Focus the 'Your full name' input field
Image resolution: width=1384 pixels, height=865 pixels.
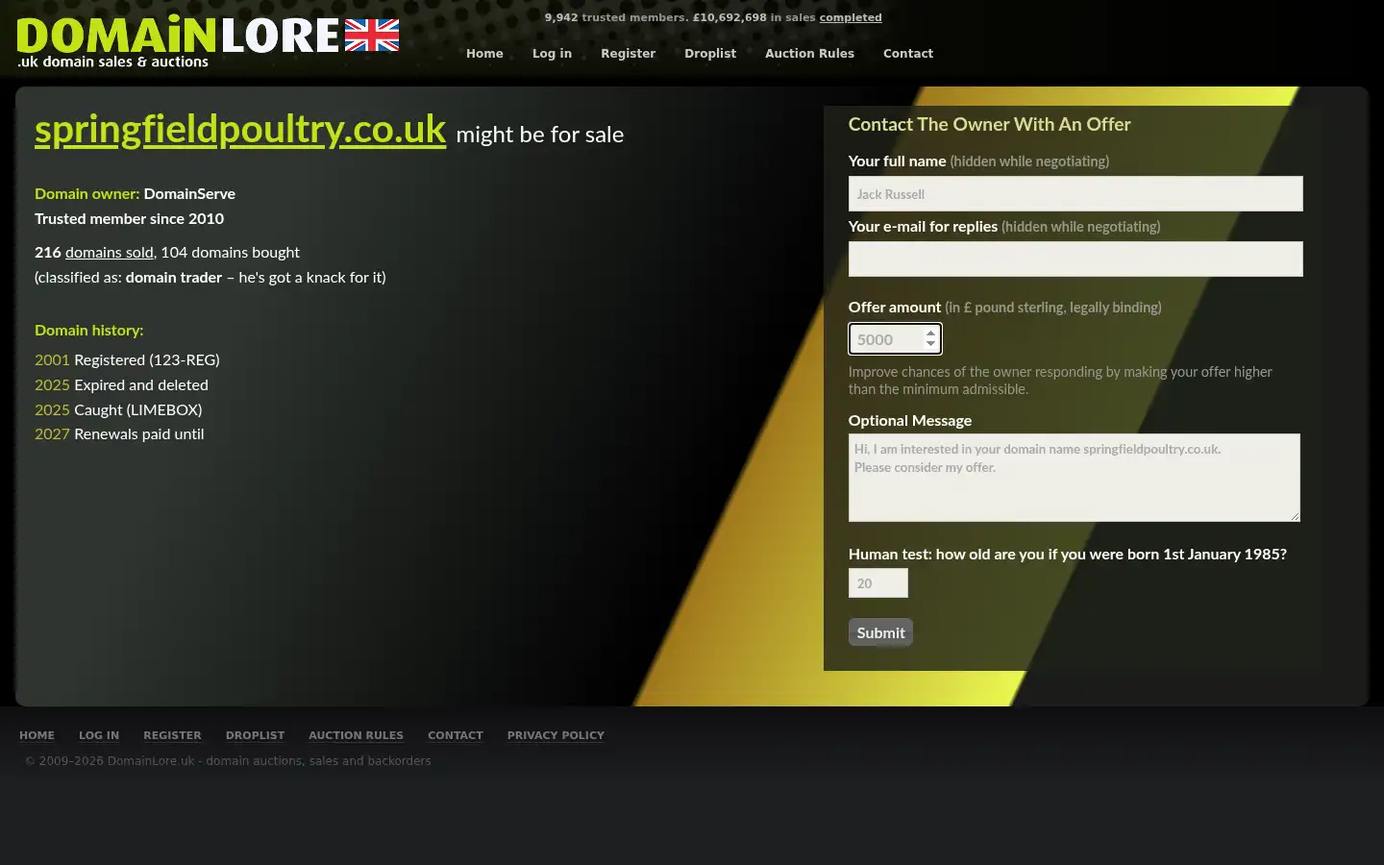pos(1075,193)
